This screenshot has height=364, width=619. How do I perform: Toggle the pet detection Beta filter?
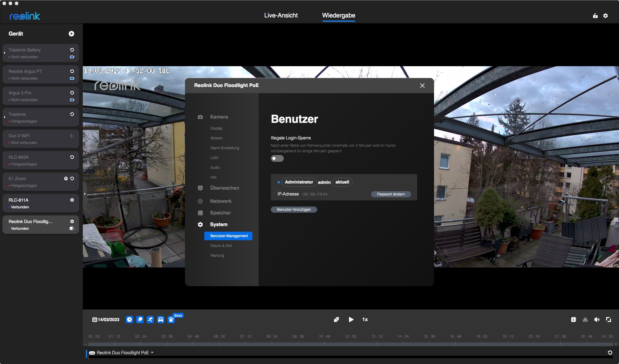click(171, 320)
